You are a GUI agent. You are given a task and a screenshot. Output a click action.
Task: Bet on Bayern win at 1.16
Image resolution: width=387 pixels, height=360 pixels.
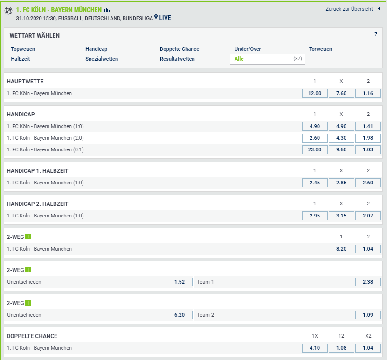point(368,93)
